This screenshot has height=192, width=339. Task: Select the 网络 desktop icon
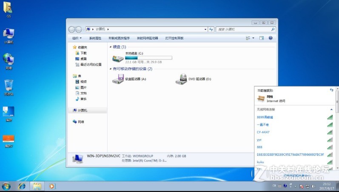9,61
